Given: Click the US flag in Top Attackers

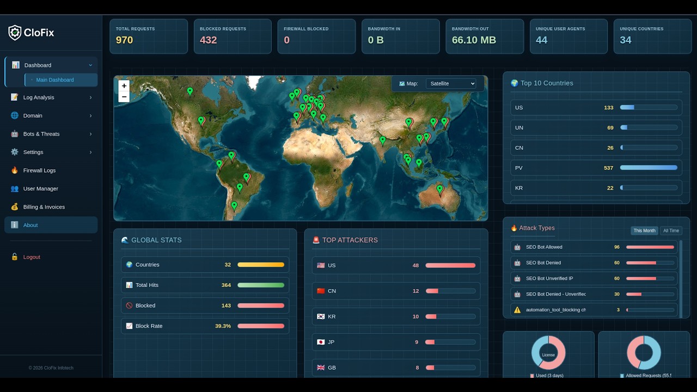Looking at the screenshot, I should coord(321,265).
